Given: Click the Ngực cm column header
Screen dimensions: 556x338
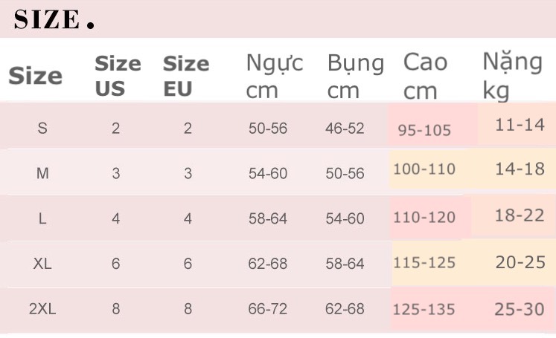Looking at the screenshot, I should (x=274, y=76).
